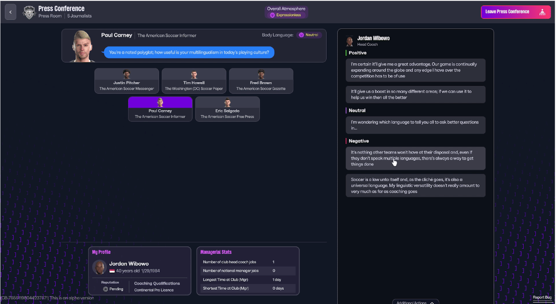
Task: Click the back arrow icon
Action: [x=10, y=11]
